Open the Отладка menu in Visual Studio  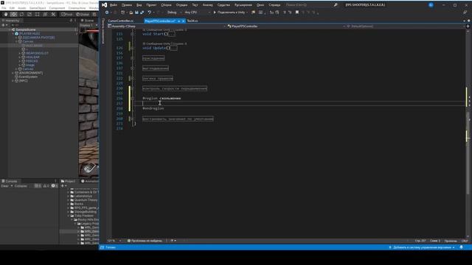181,5
